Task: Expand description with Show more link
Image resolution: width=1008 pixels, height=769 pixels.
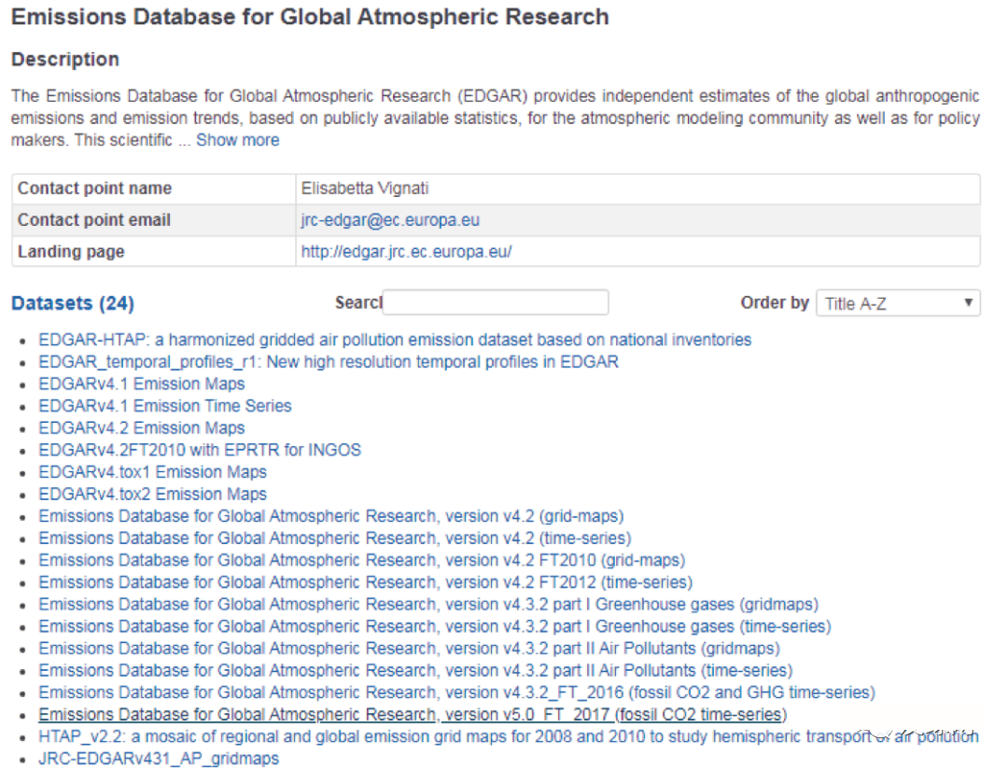Action: tap(237, 140)
